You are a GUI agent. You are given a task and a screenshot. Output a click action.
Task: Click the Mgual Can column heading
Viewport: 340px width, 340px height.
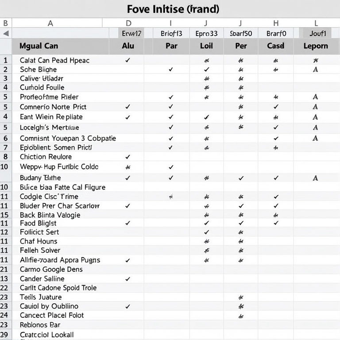click(39, 46)
